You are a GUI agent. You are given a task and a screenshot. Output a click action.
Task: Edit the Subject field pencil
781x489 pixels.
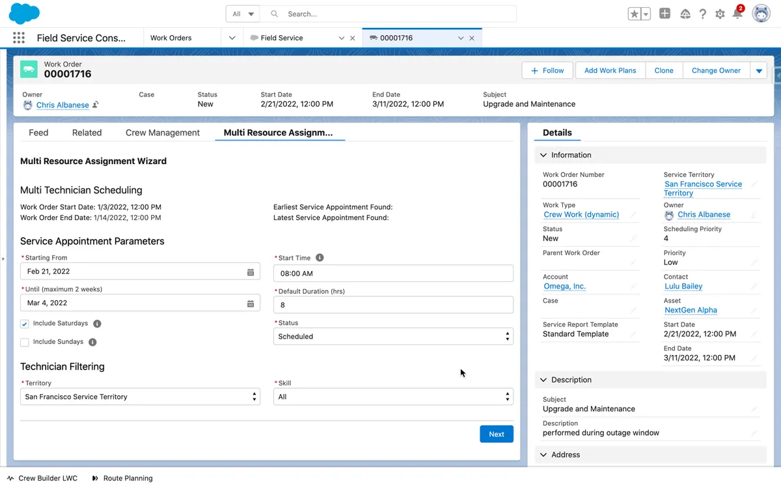[754, 410]
